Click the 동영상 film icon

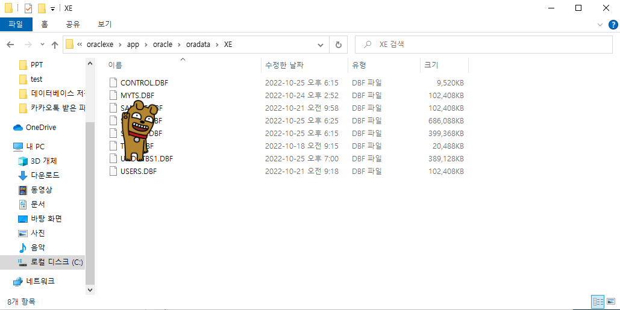(x=23, y=190)
